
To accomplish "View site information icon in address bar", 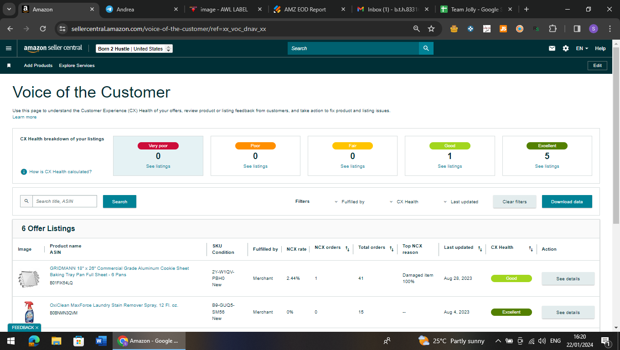I will 63,29.
